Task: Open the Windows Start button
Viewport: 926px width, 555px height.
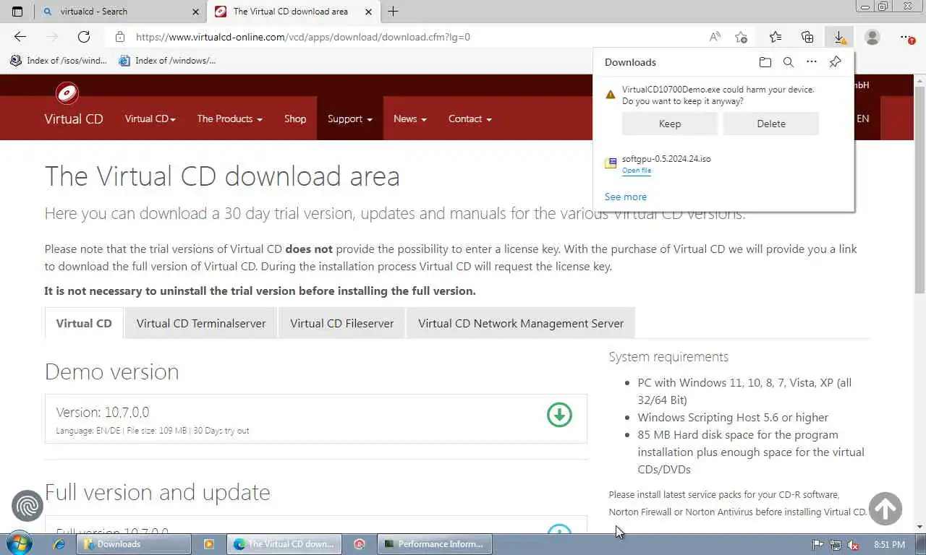Action: (x=19, y=544)
